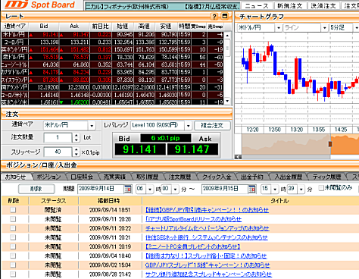359x279 pixels.
Task: Decrease the 注文数量 lot stepper
Action: [76, 139]
